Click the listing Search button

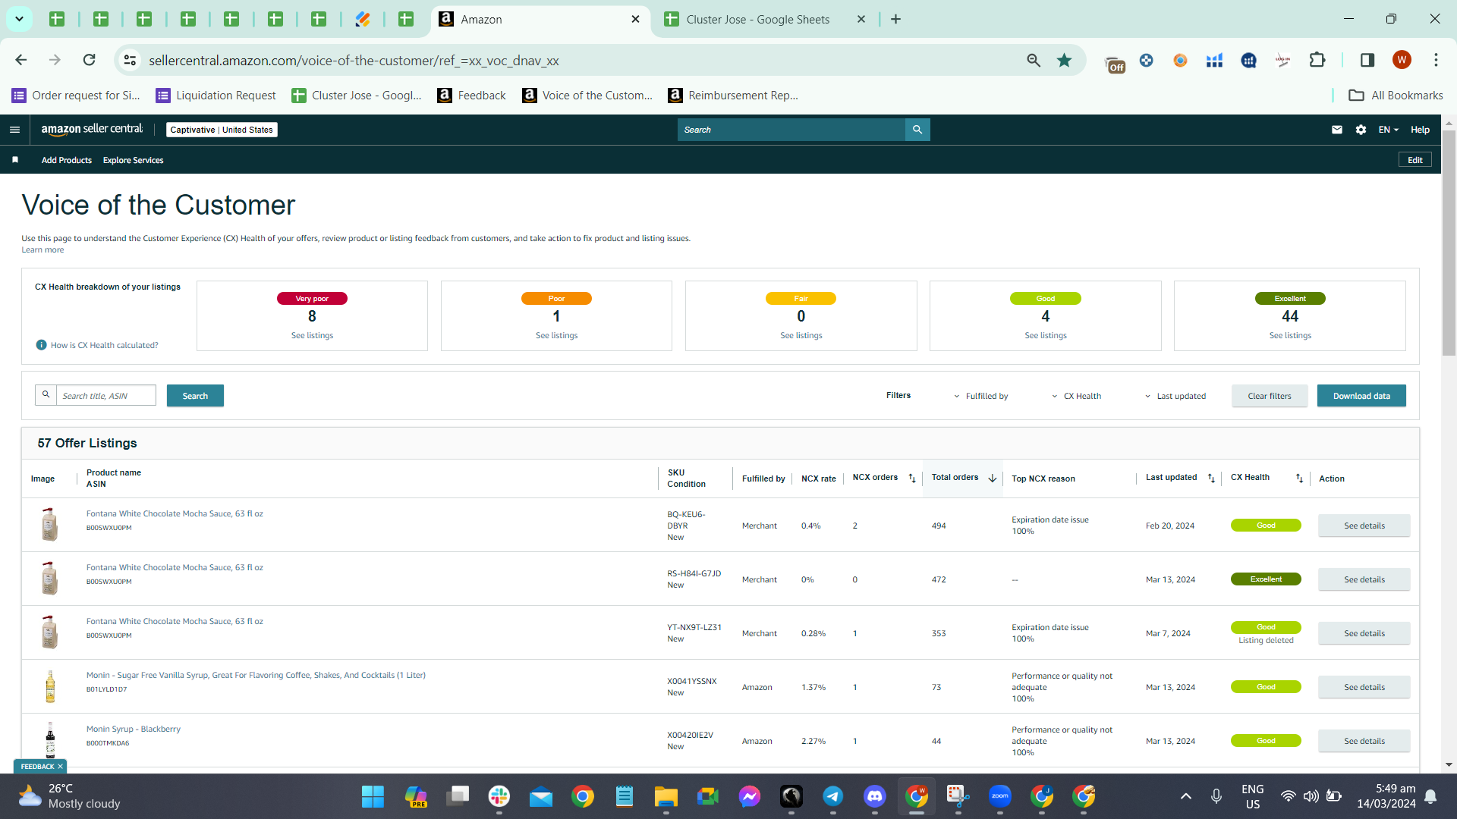click(195, 396)
